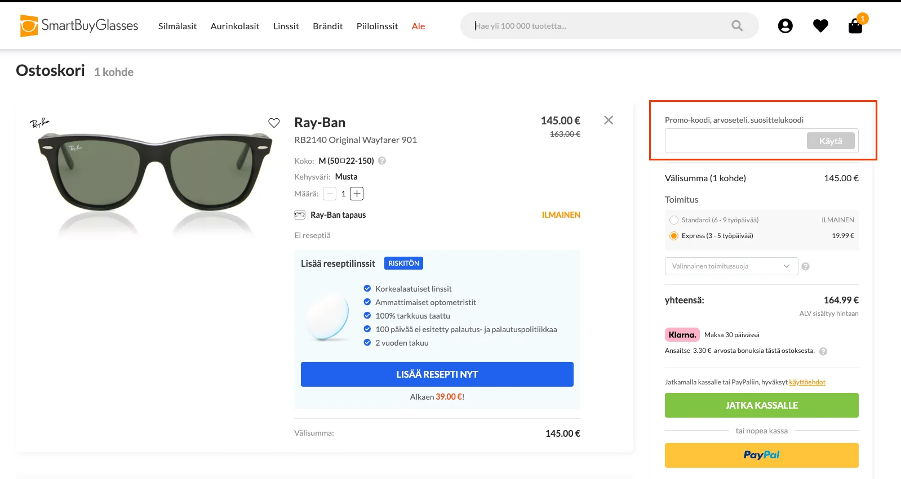Open the Piilolinssit menu
Viewport: 901px width, 479px height.
tap(377, 26)
